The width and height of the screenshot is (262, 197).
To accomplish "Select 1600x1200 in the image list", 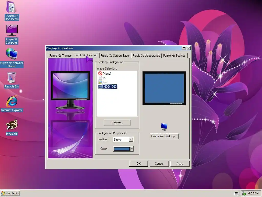I will click(110, 87).
